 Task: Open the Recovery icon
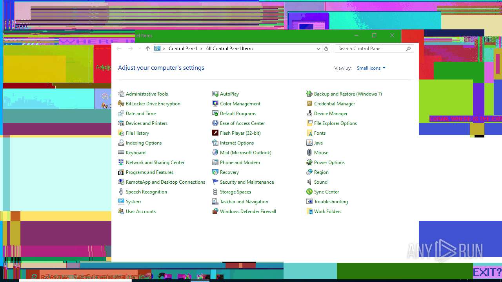215,172
